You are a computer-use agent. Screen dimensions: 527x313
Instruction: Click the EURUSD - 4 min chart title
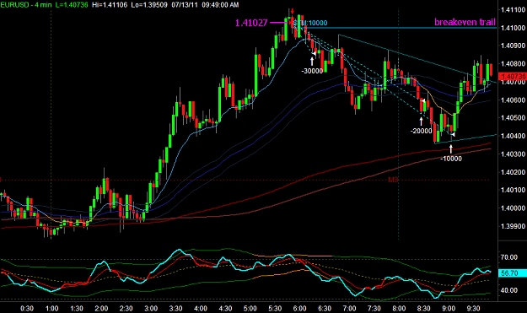click(x=26, y=5)
